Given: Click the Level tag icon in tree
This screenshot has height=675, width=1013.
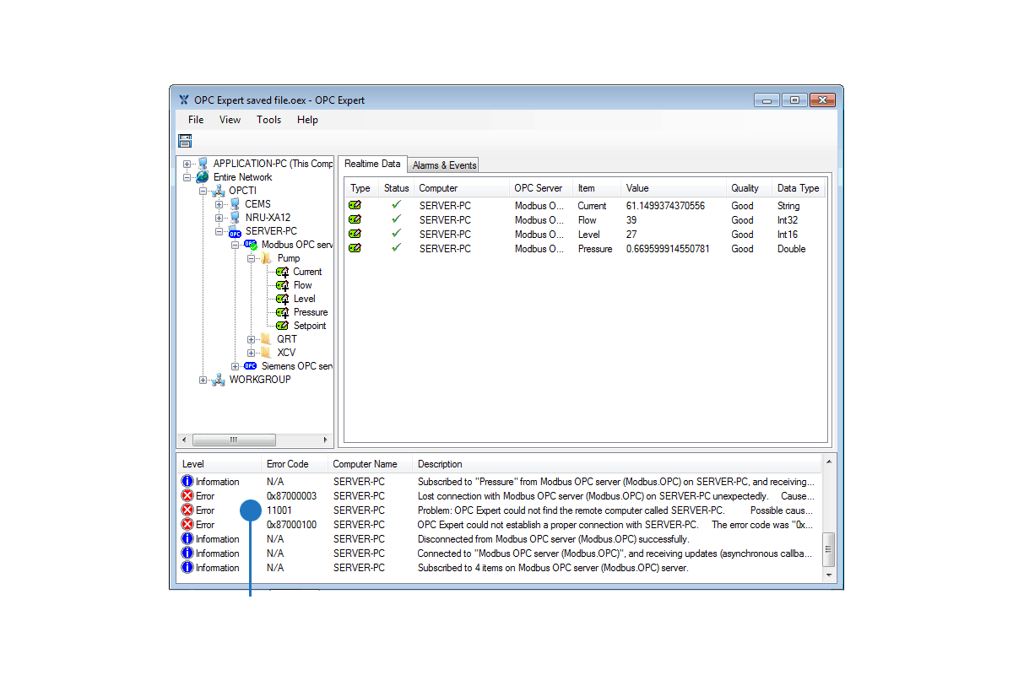Looking at the screenshot, I should pos(283,299).
